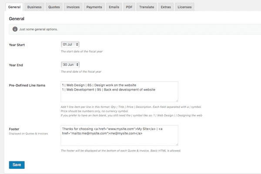Click inside the Pre-Defined Line Items textarea
This screenshot has width=261, height=174.
pos(119,92)
